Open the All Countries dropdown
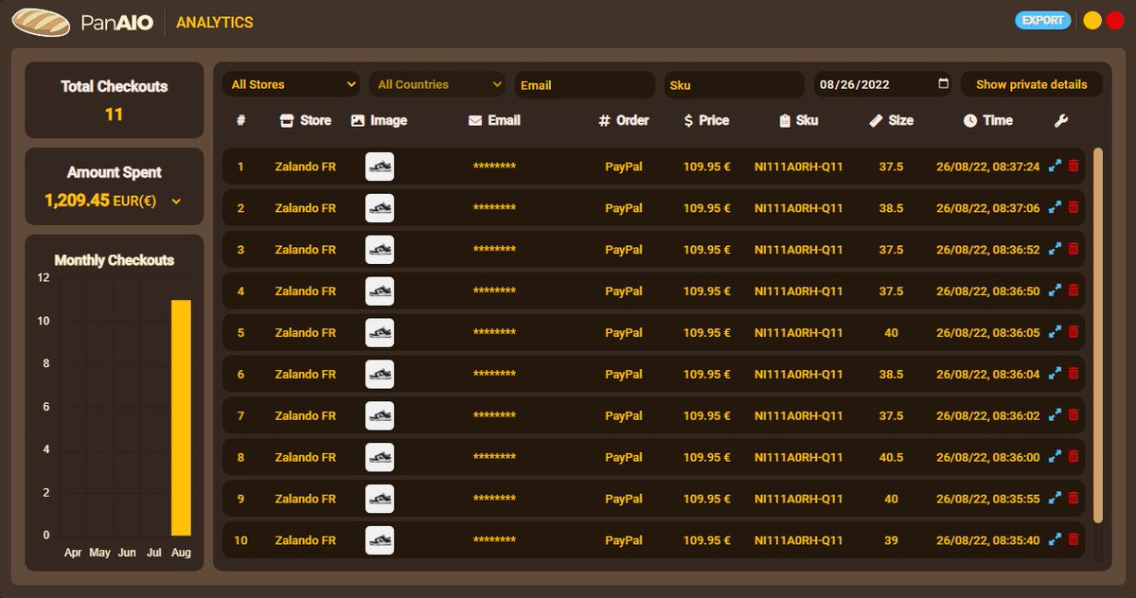 pos(437,84)
